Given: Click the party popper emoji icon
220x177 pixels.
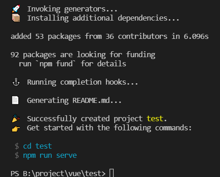Looking at the screenshot, I should 16,118.
